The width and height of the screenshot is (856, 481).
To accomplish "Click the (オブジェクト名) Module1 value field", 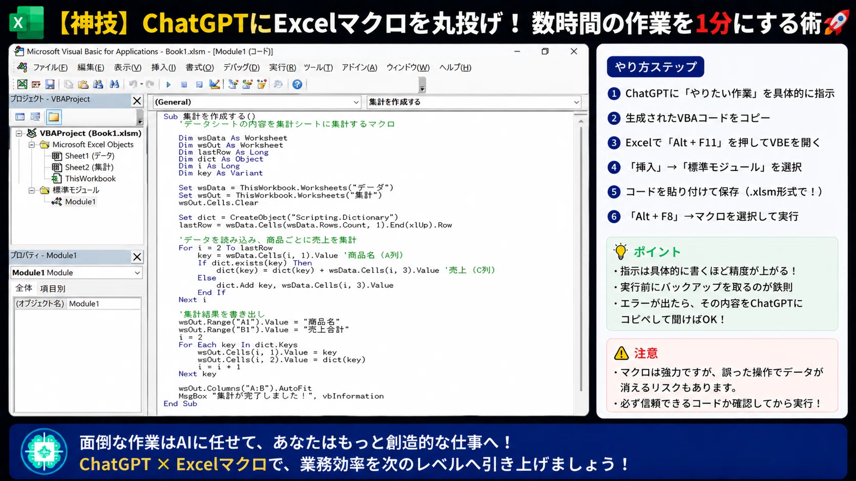I will 104,304.
